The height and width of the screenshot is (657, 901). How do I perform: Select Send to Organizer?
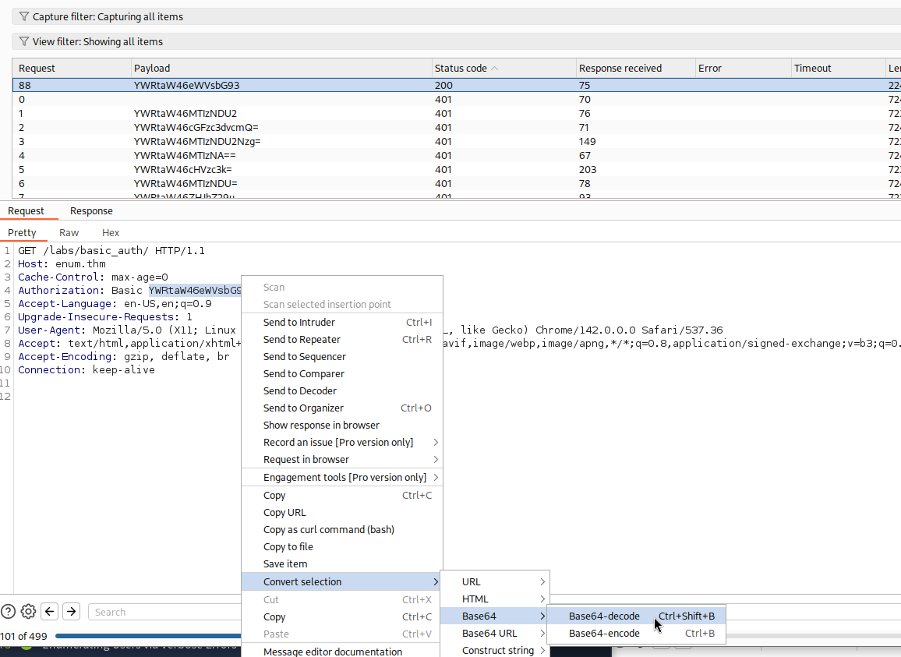(x=342, y=408)
